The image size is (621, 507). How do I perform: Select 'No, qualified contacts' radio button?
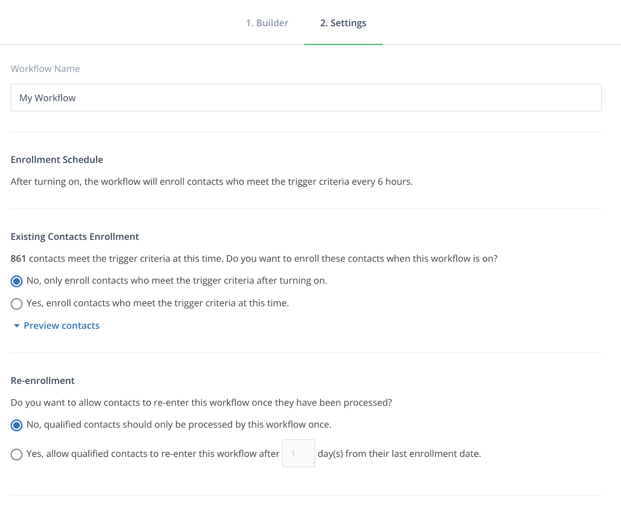tap(17, 425)
